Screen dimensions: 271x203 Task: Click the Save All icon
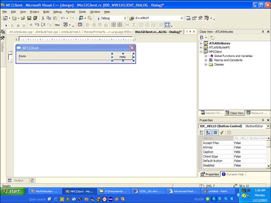35,18
